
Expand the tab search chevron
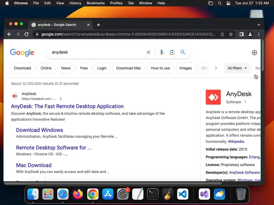[x=259, y=25]
